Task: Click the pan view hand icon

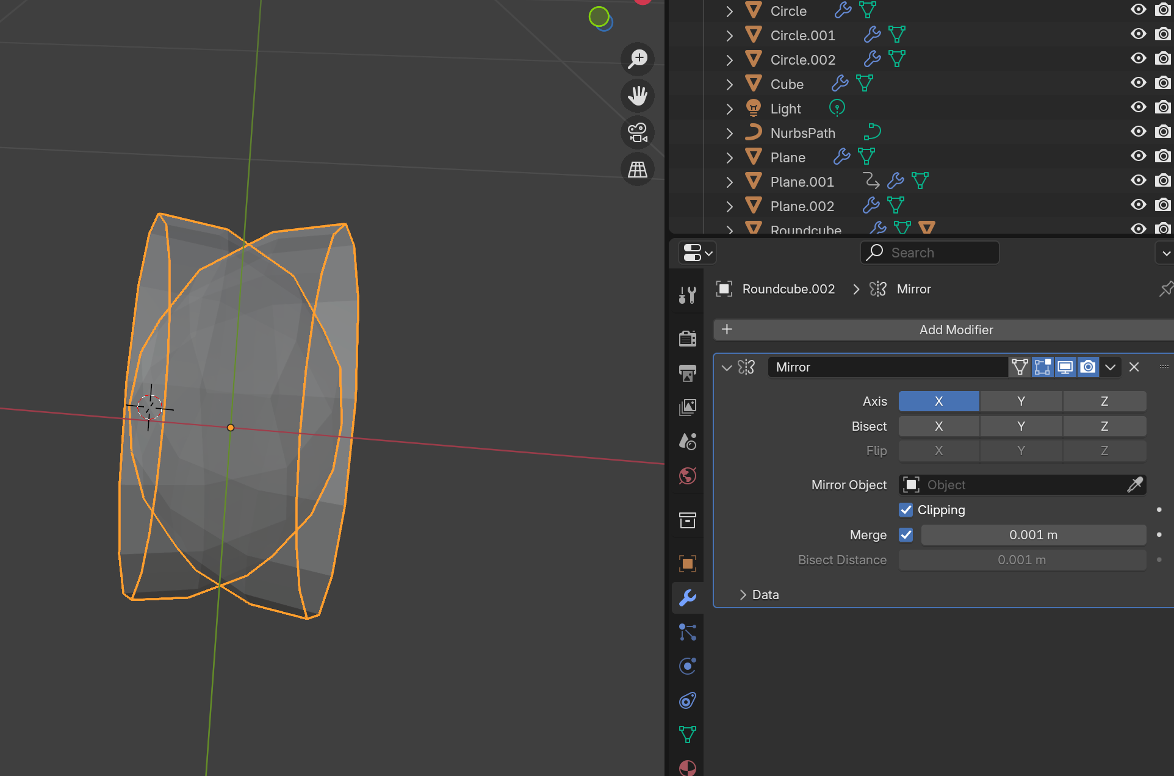Action: click(x=638, y=96)
